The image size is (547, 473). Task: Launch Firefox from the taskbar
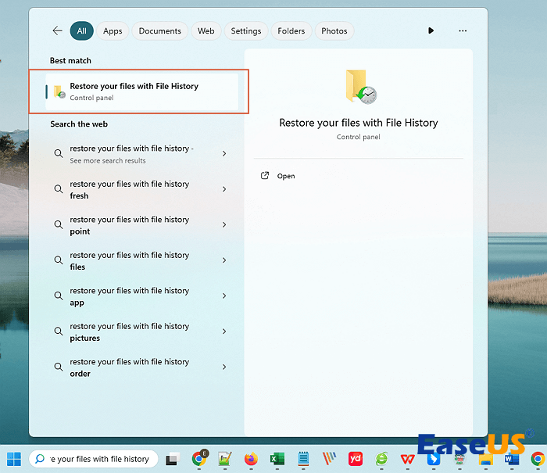pyautogui.click(x=251, y=459)
